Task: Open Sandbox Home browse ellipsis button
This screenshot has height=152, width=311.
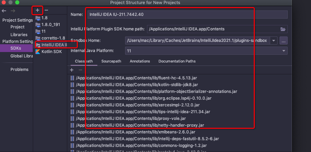Action: pyautogui.click(x=283, y=41)
